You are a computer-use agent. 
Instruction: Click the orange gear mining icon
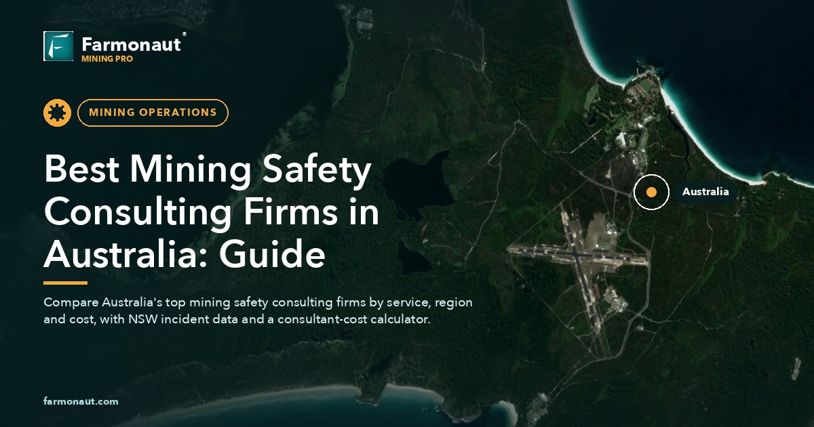pyautogui.click(x=57, y=113)
